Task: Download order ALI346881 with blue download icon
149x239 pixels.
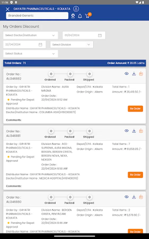Action: click(x=134, y=131)
